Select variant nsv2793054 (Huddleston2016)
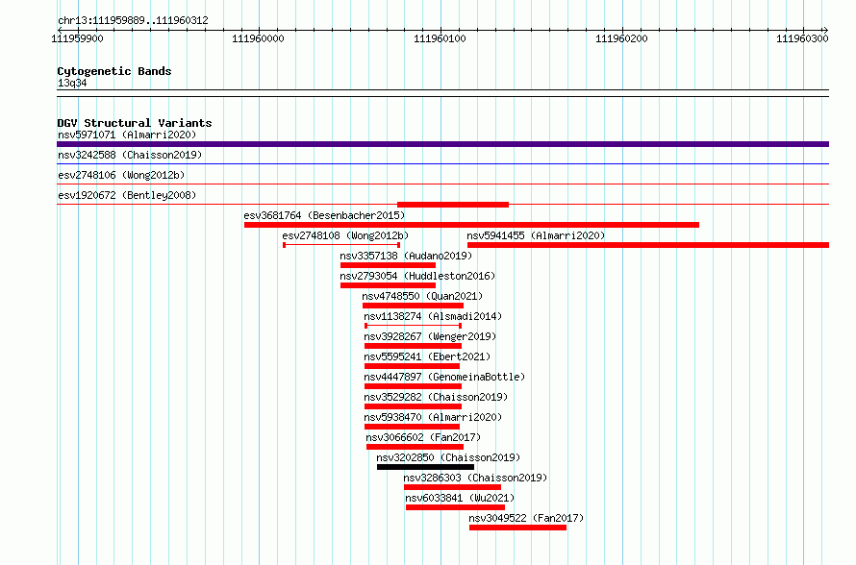 tap(417, 276)
